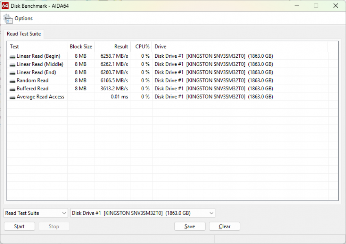Click the CPU% column header
Screen dimensions: 346x244
click(x=142, y=47)
